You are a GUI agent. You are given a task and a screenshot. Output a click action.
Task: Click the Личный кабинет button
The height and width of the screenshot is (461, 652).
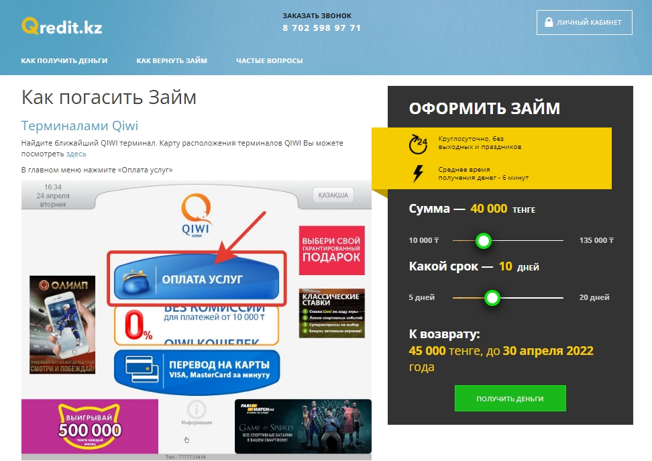point(584,22)
